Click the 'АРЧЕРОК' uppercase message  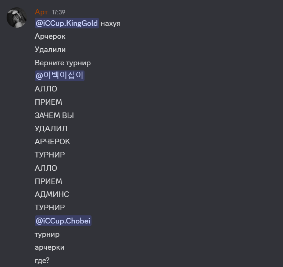52,142
